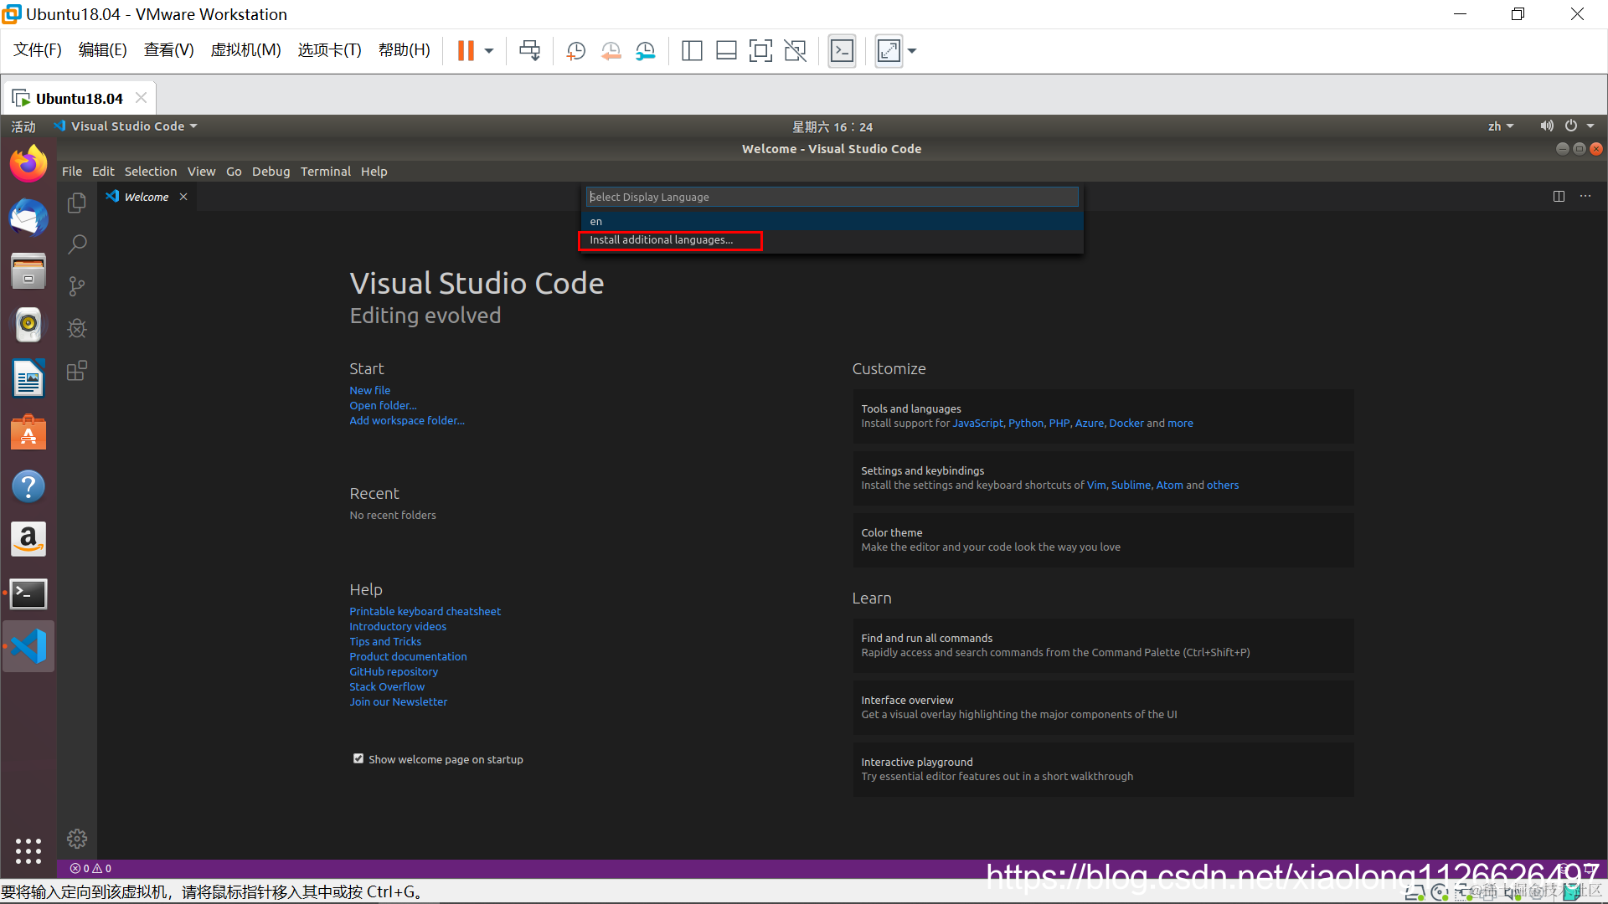Launch Firefox from the Ubuntu dock
The image size is (1608, 904).
pyautogui.click(x=28, y=164)
